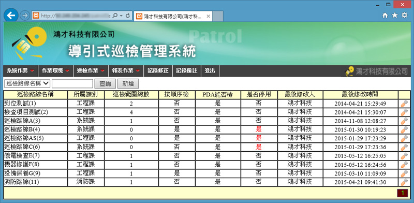Click the 新增 add button

click(x=128, y=84)
